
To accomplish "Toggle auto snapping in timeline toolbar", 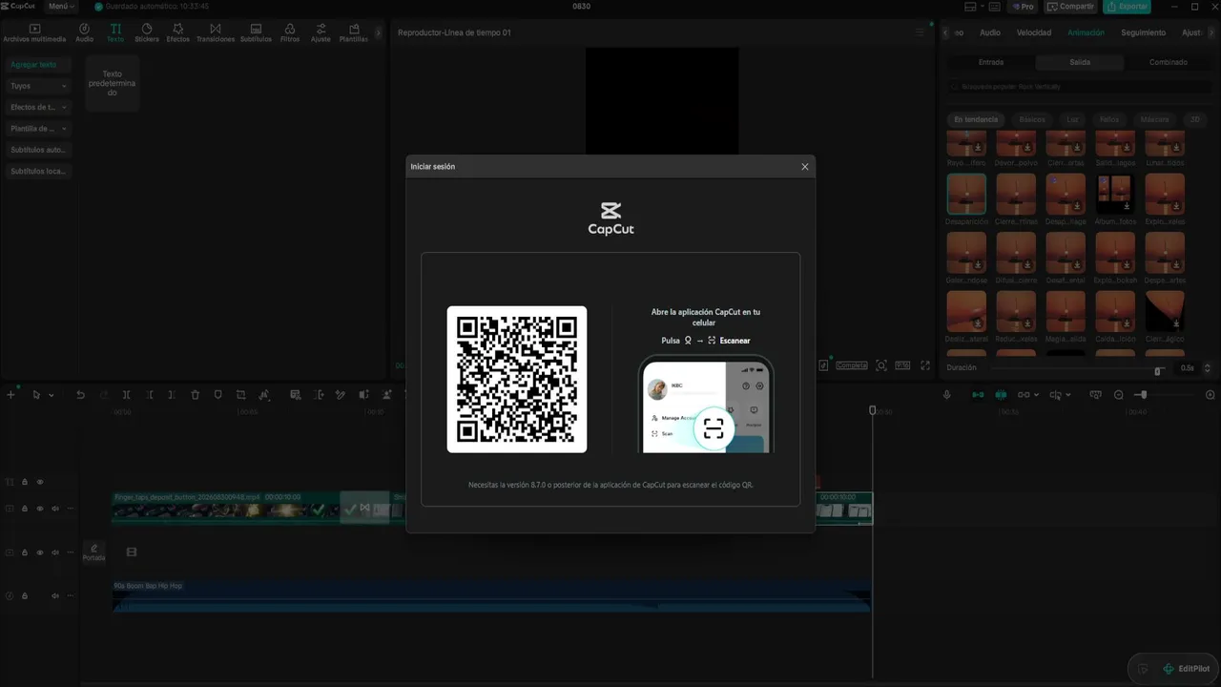I will [1001, 395].
